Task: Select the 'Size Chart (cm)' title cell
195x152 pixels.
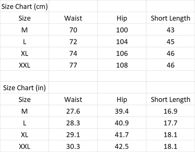Action: coord(24,6)
